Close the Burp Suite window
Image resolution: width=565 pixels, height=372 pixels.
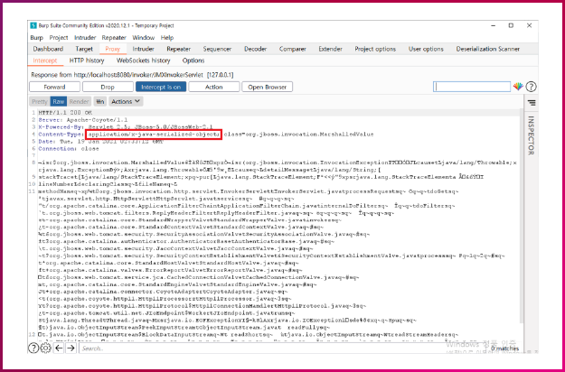529,25
